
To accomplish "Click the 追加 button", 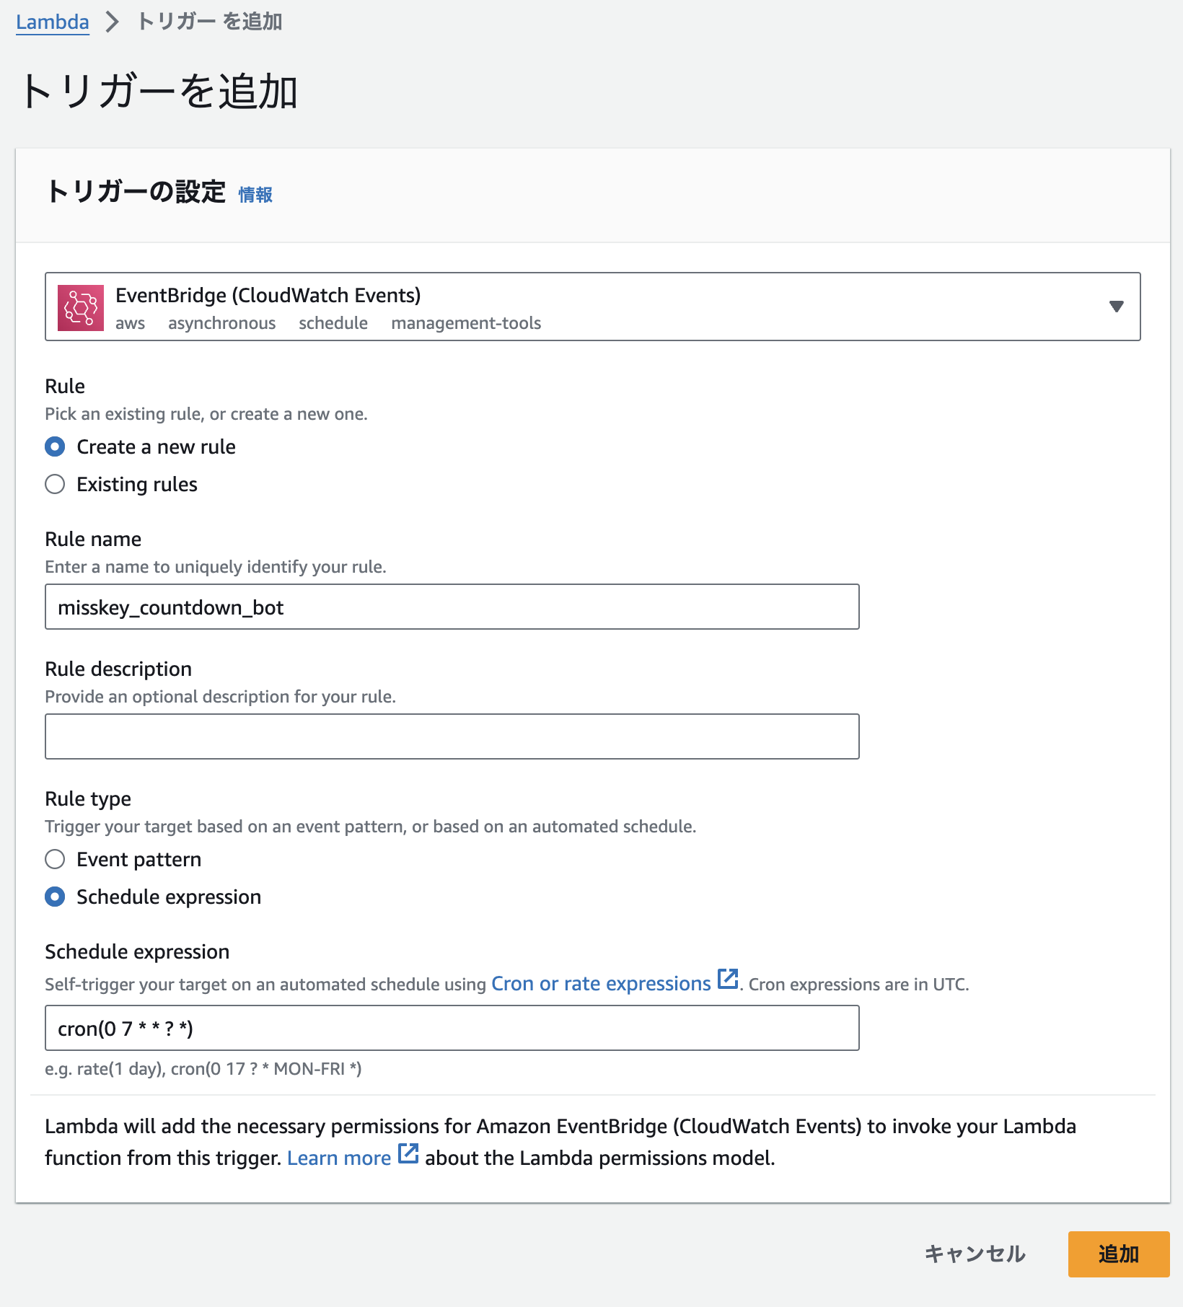I will (1118, 1254).
